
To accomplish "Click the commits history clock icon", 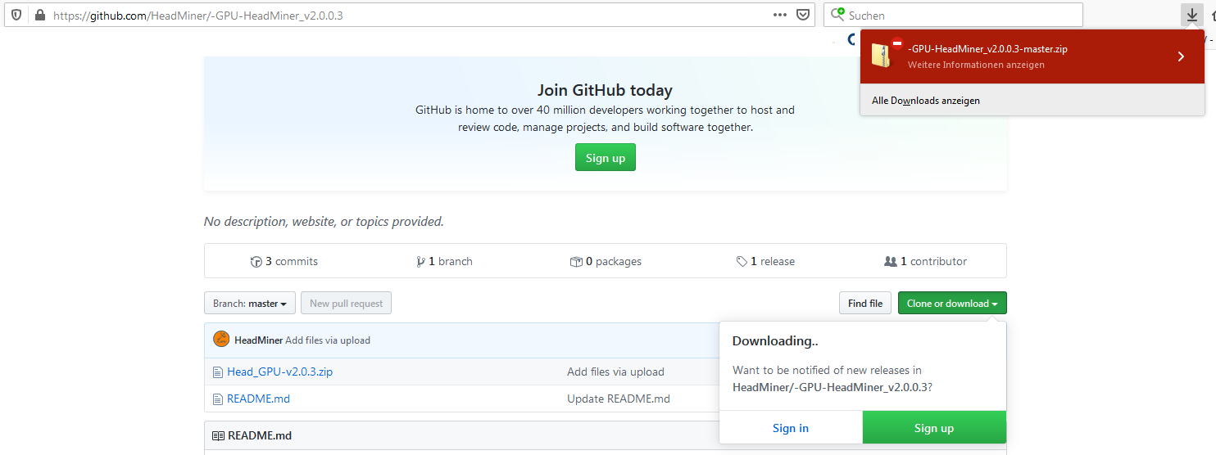I will 256,262.
